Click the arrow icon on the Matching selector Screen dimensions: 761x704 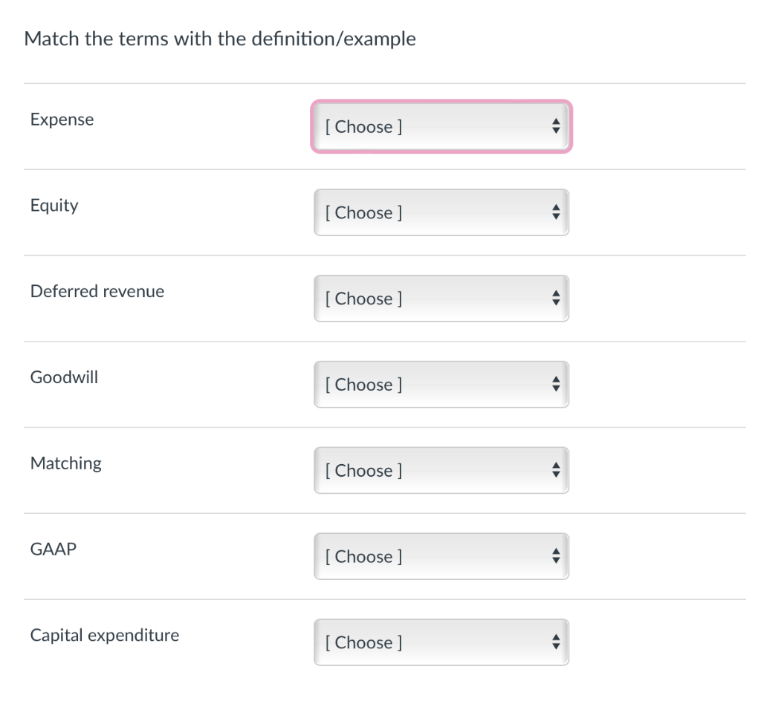(x=556, y=470)
